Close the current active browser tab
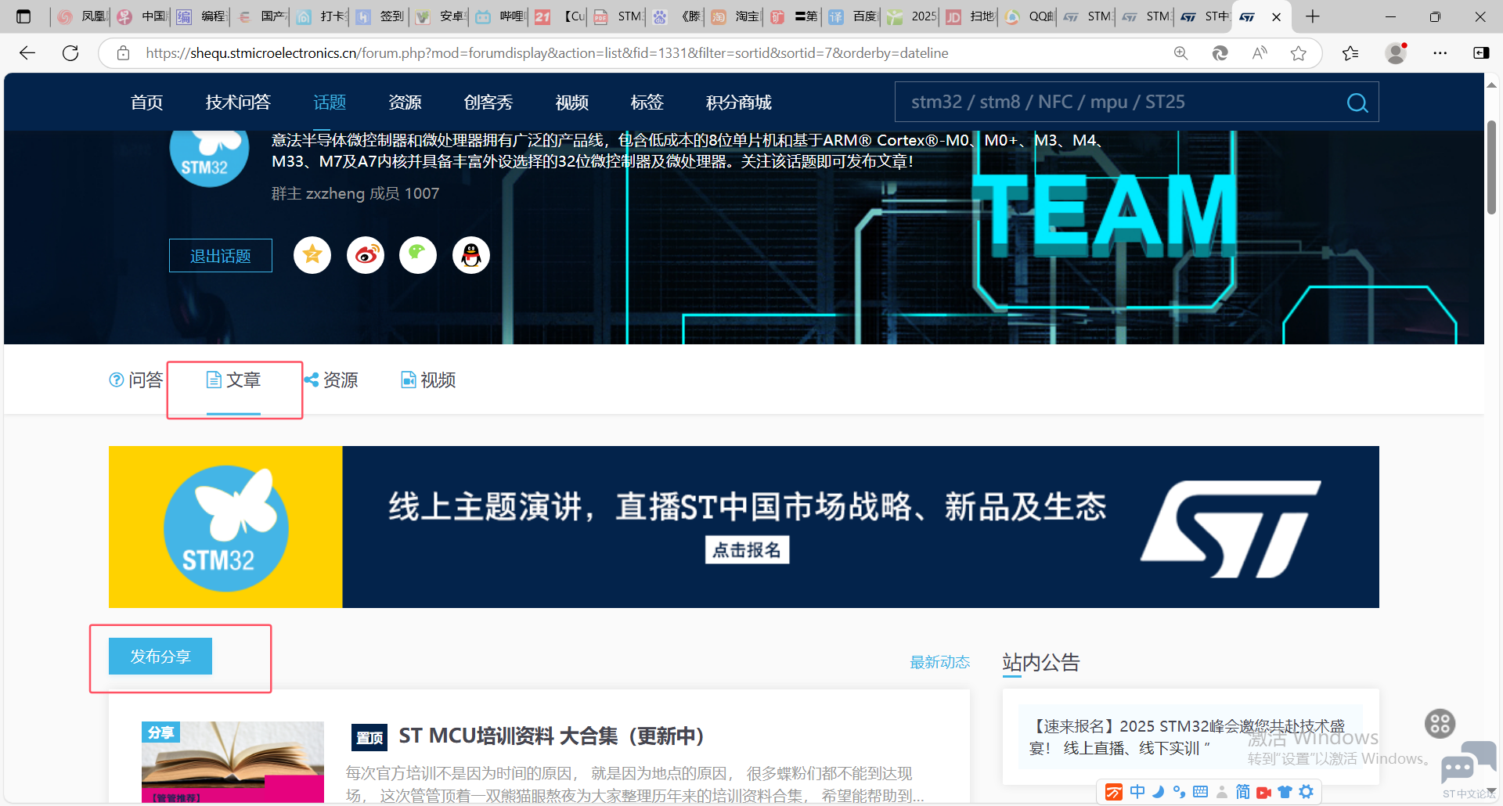 coord(1277,16)
